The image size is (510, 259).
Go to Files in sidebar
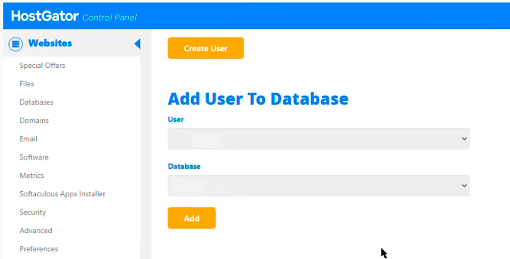point(27,84)
